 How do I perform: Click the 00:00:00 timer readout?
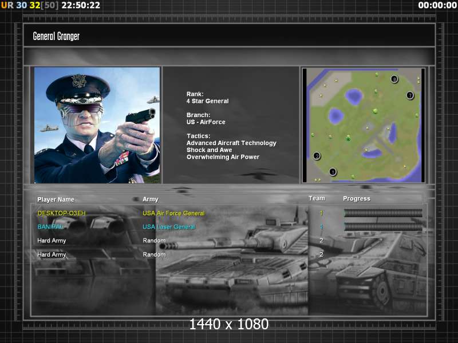(437, 5)
